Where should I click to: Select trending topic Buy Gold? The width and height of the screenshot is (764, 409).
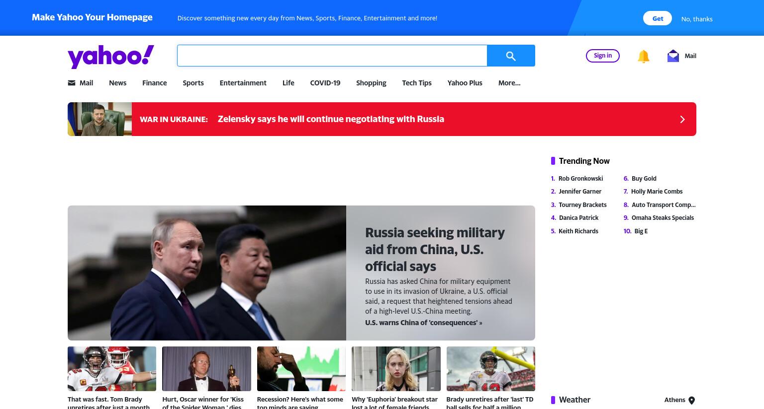pos(644,179)
